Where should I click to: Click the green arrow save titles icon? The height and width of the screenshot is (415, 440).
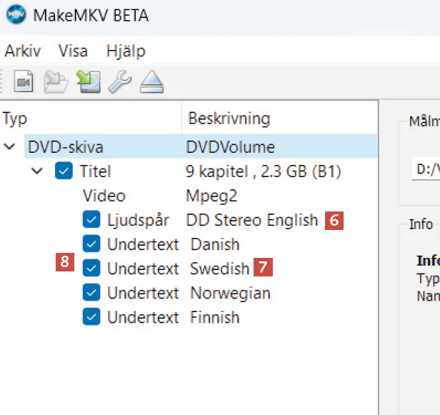(89, 82)
